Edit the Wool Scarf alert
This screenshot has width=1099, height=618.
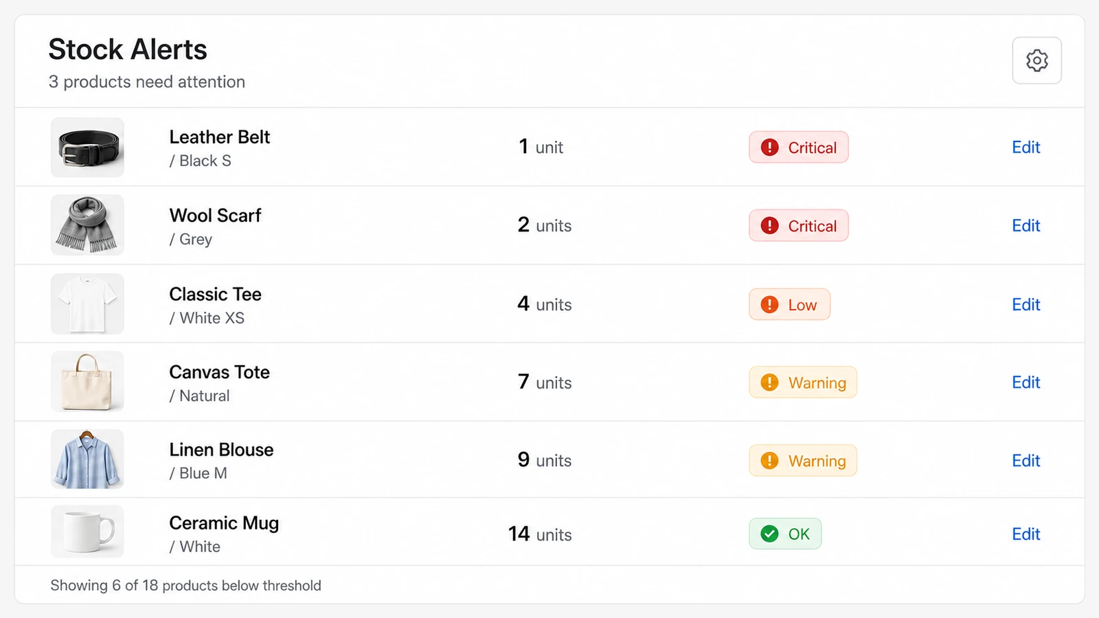(x=1026, y=225)
